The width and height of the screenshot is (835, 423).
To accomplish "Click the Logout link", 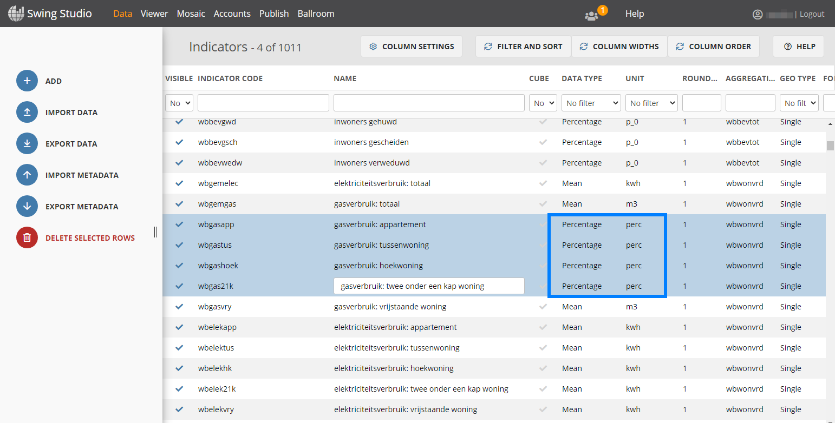I will click(812, 14).
